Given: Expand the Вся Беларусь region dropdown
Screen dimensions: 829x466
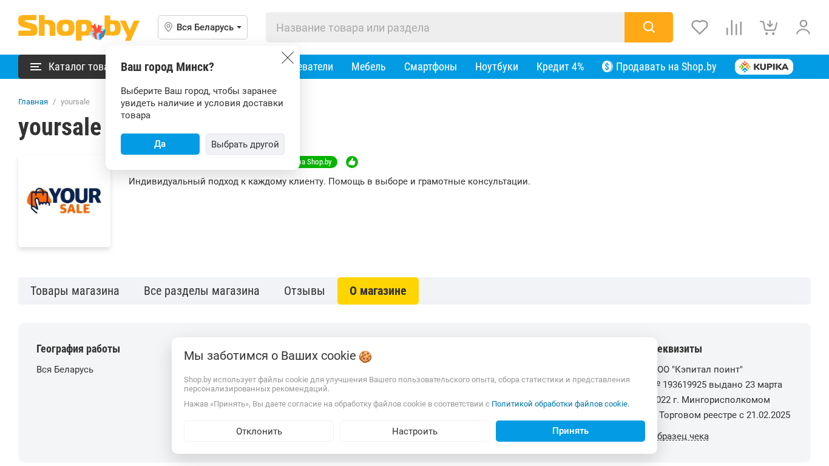Looking at the screenshot, I should (x=203, y=27).
